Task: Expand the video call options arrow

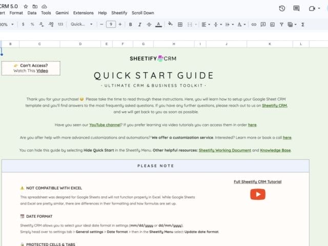Action: [319, 8]
